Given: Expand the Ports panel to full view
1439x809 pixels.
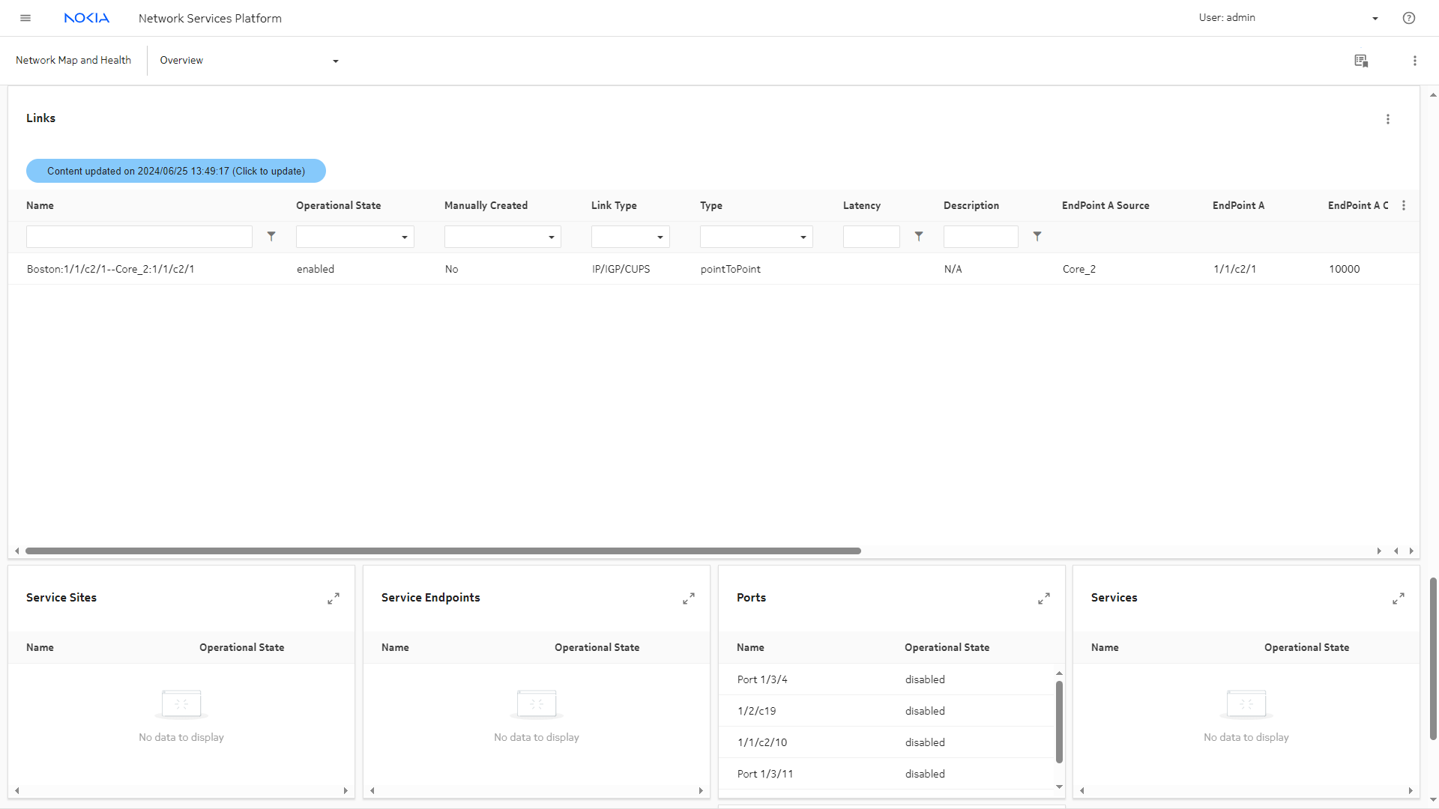Looking at the screenshot, I should tap(1043, 599).
